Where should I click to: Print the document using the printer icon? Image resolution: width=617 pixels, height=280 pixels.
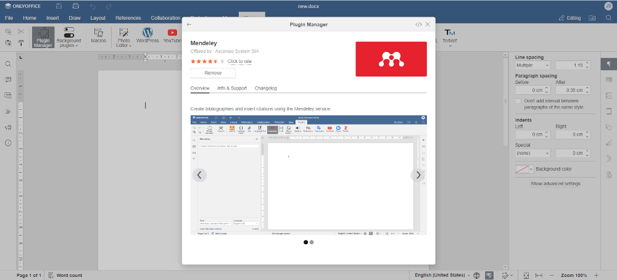(75, 6)
